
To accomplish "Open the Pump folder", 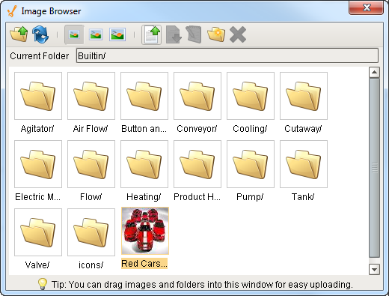I will tap(251, 164).
